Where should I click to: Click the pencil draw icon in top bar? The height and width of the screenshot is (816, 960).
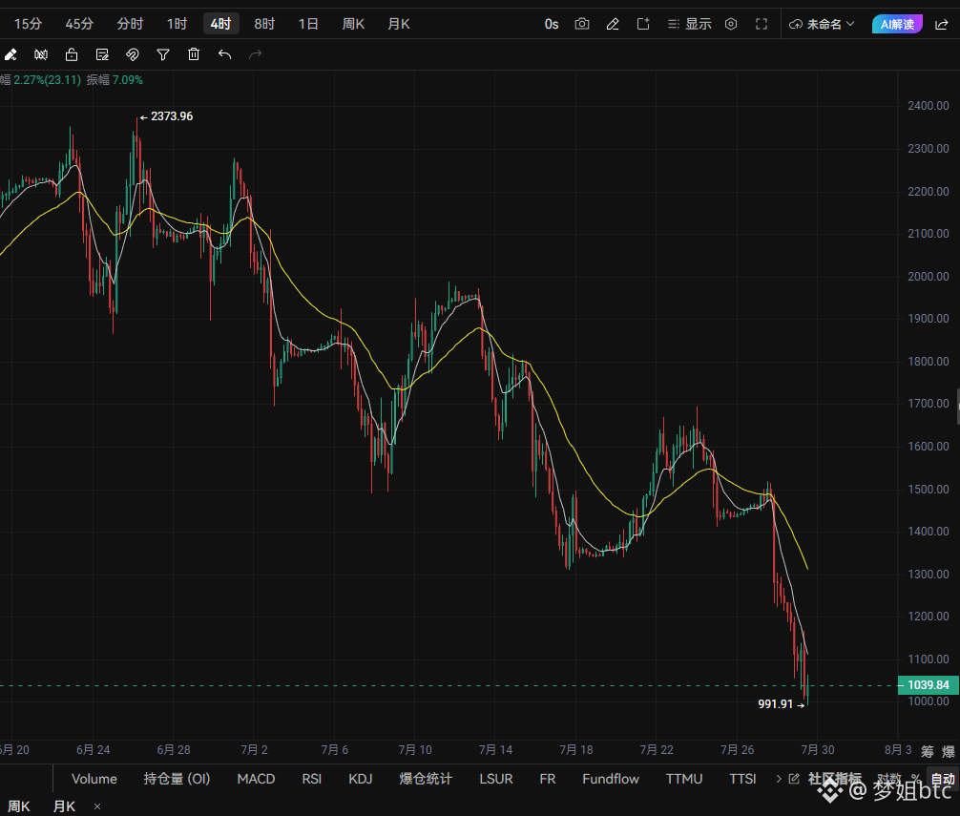pyautogui.click(x=613, y=24)
